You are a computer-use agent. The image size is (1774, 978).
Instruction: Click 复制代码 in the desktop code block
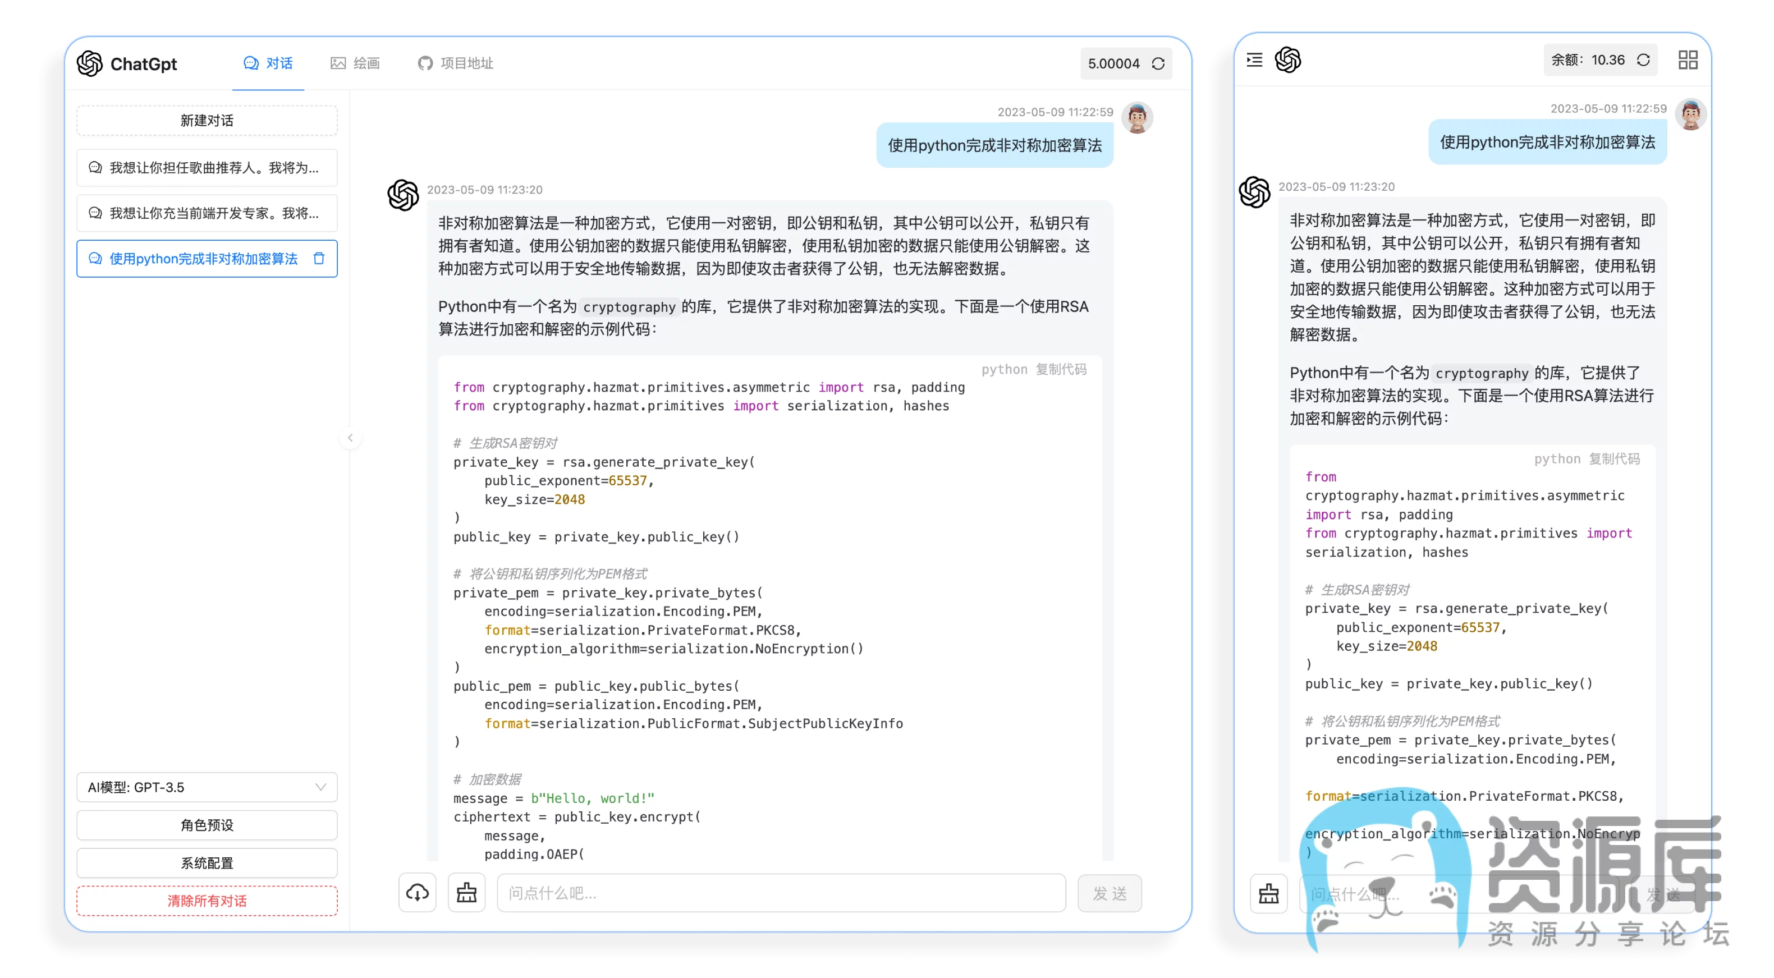pos(1061,369)
